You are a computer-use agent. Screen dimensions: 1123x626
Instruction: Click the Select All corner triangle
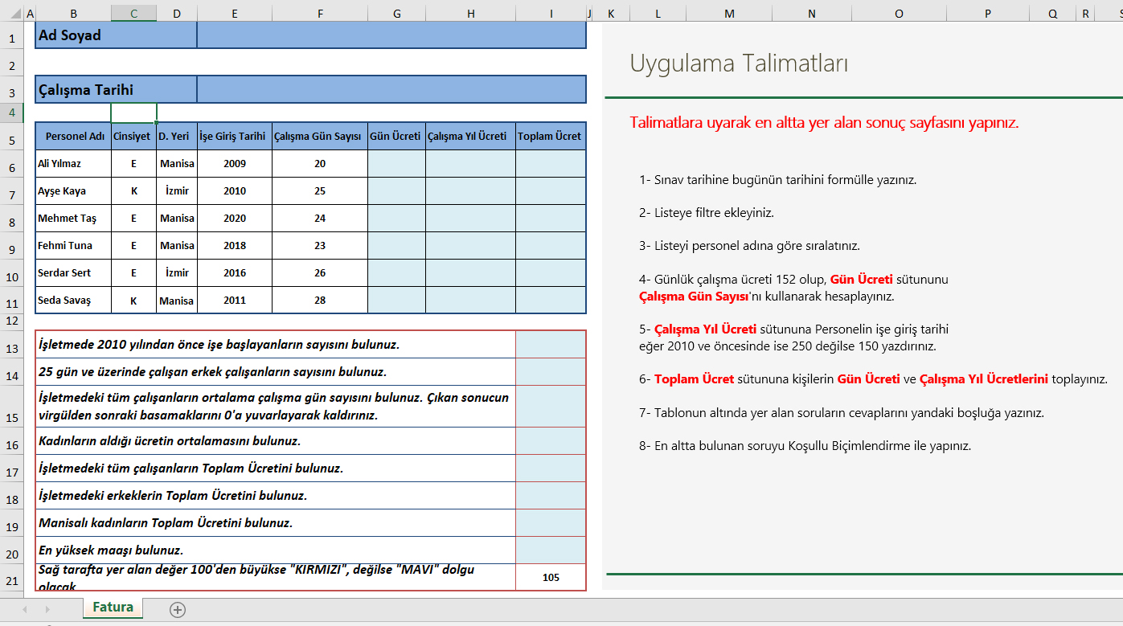(12, 14)
